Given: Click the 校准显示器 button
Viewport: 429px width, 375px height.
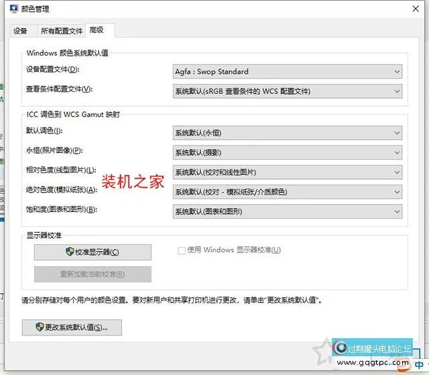Looking at the screenshot, I should (93, 252).
